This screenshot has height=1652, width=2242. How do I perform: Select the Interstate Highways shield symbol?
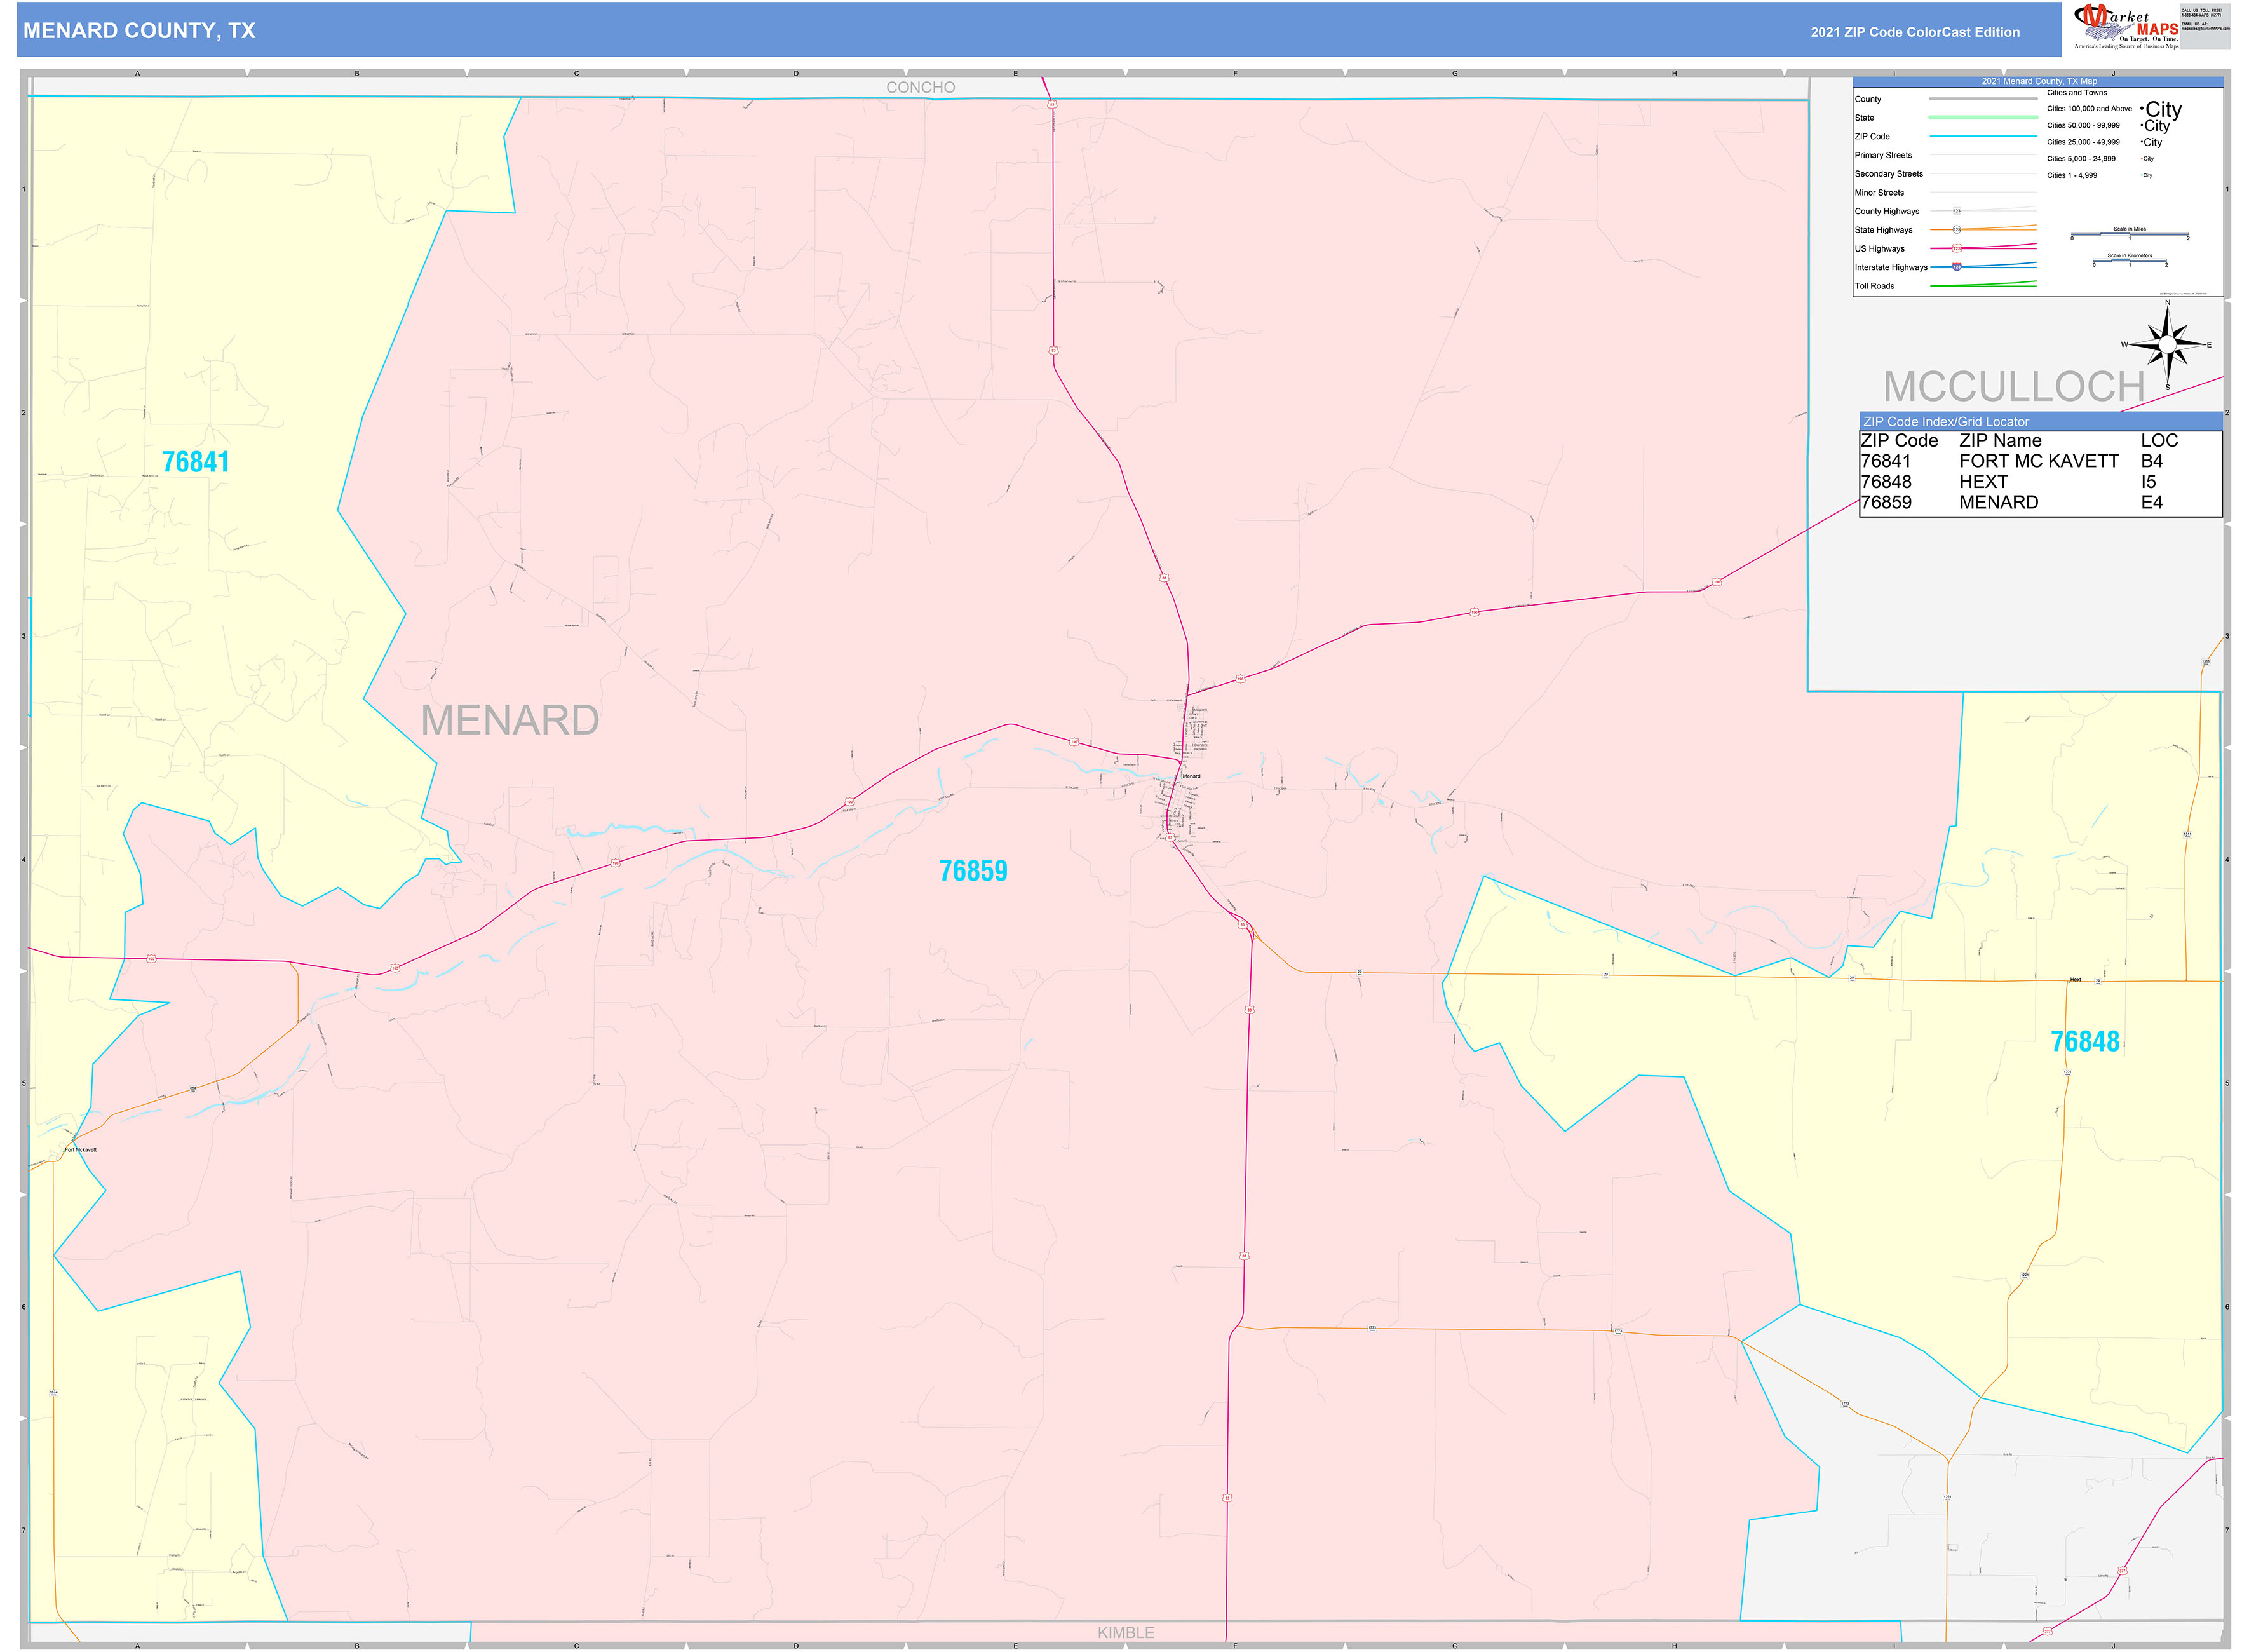tap(1957, 268)
